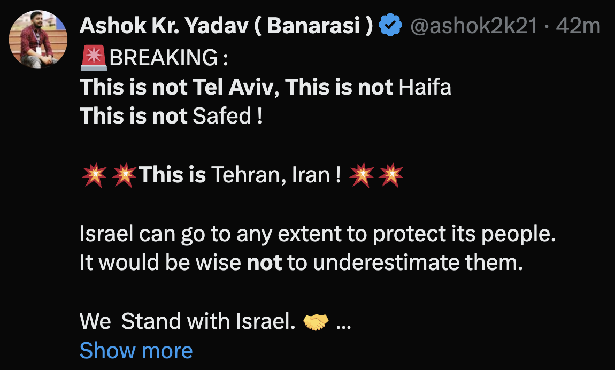Open the author's profile picture

pos(39,40)
